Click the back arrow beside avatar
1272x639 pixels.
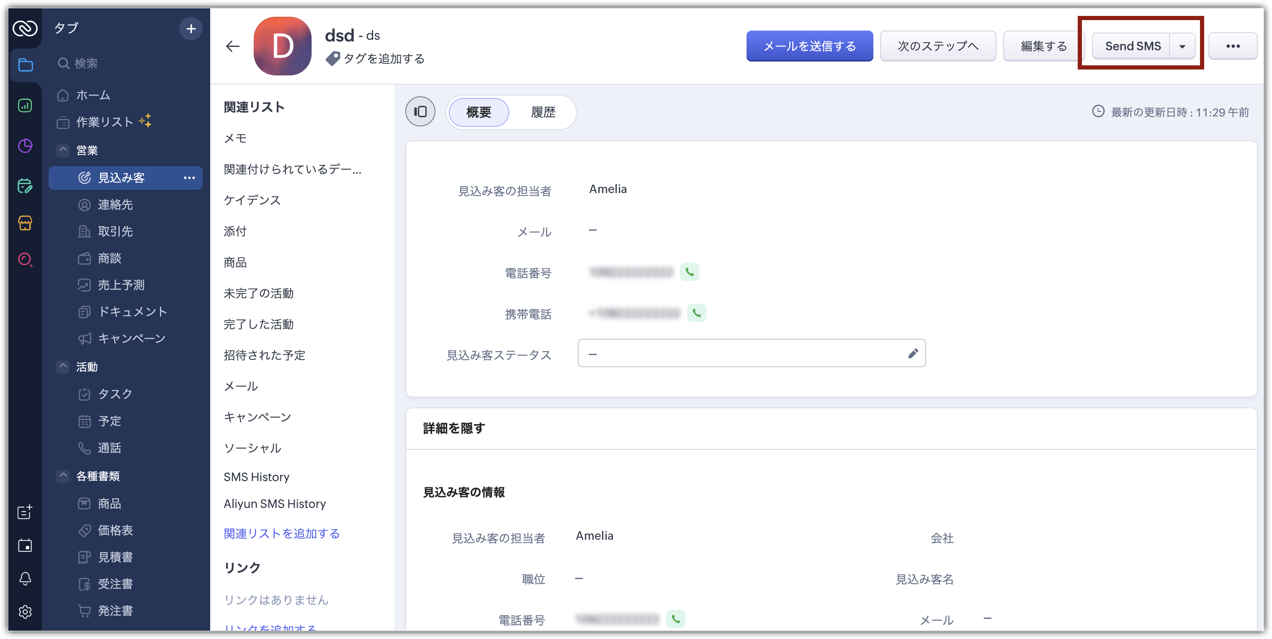[232, 46]
